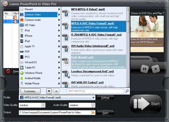The width and height of the screenshot is (169, 122).
Task: Click the Wii and DS controller icon
Action: 22,62
